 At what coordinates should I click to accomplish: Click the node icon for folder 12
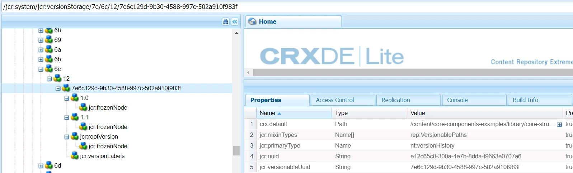coord(57,78)
